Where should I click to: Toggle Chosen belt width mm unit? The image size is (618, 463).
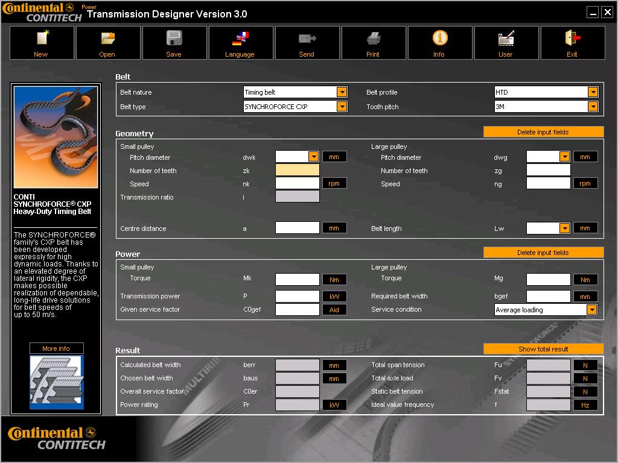(334, 379)
